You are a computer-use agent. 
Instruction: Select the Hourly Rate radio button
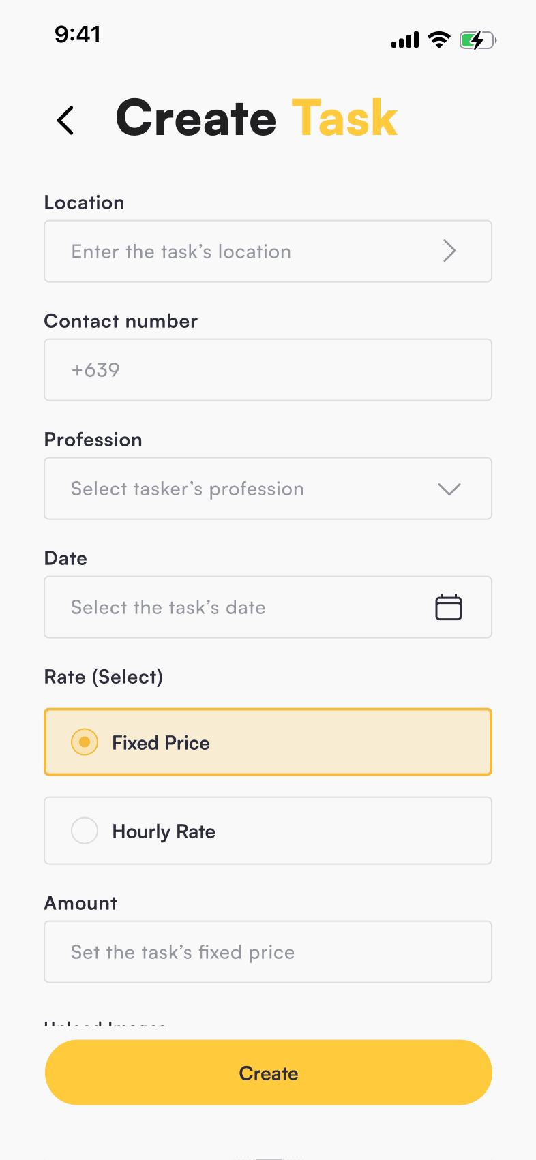[x=85, y=831]
